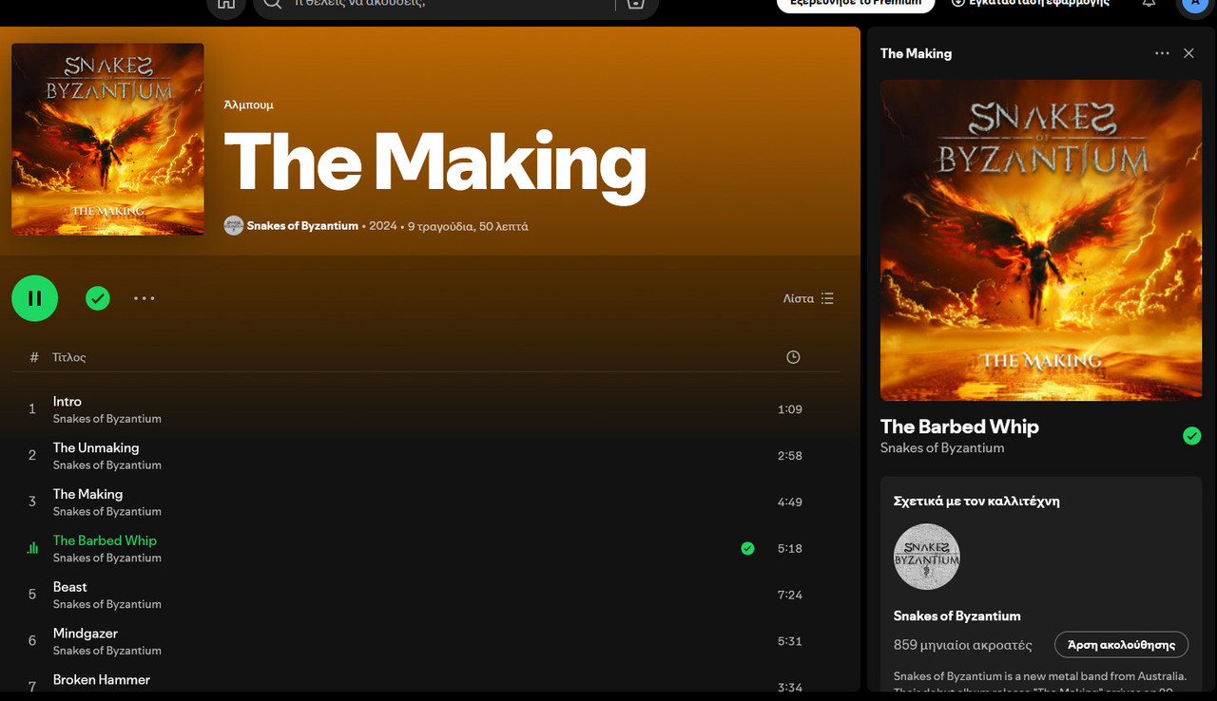This screenshot has height=701, width=1217.
Task: Click the Σχετικά με τον καλλιτέχνη heading
Action: pos(976,501)
